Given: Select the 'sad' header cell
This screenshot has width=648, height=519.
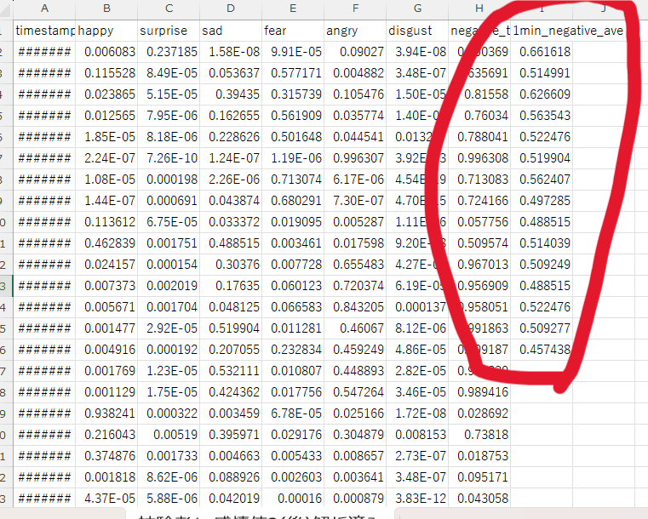Looking at the screenshot, I should pos(231,31).
